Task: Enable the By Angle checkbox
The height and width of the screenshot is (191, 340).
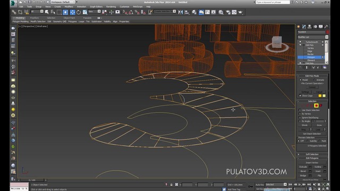Action: point(300,121)
